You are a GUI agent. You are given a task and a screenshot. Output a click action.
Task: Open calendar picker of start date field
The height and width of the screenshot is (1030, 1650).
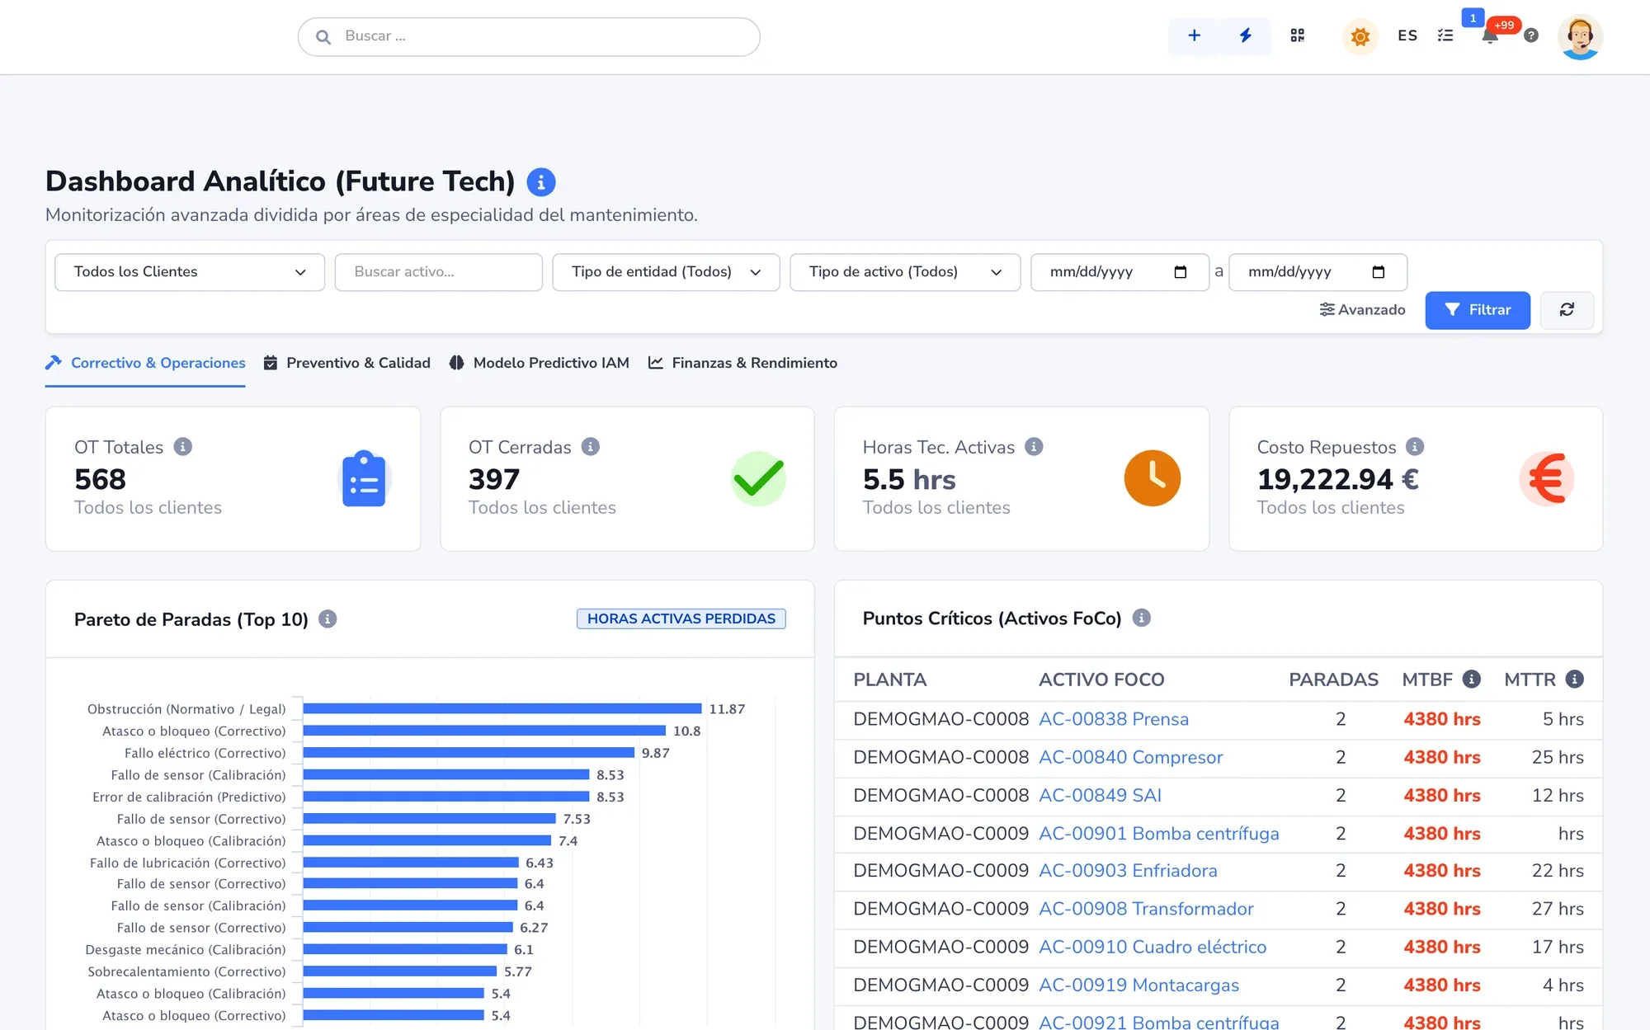[1180, 272]
